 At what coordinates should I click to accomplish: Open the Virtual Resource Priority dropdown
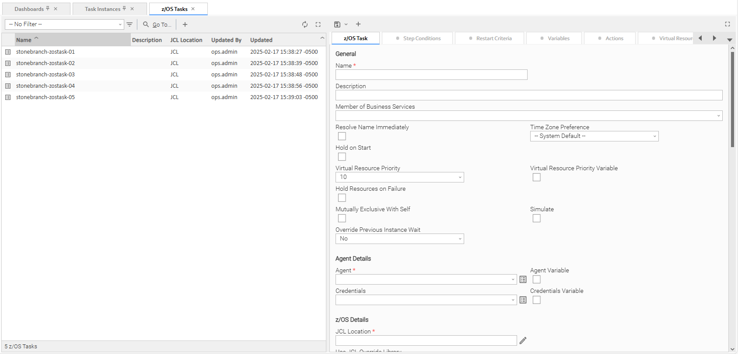click(399, 177)
